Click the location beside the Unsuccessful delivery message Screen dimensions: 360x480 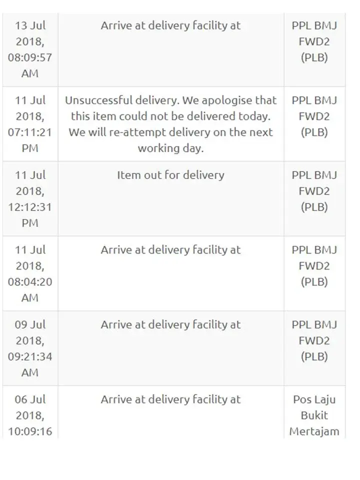coord(314,116)
